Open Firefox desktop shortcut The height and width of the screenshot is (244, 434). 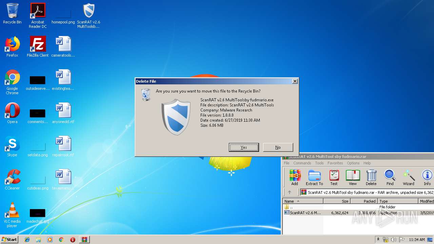(12, 47)
